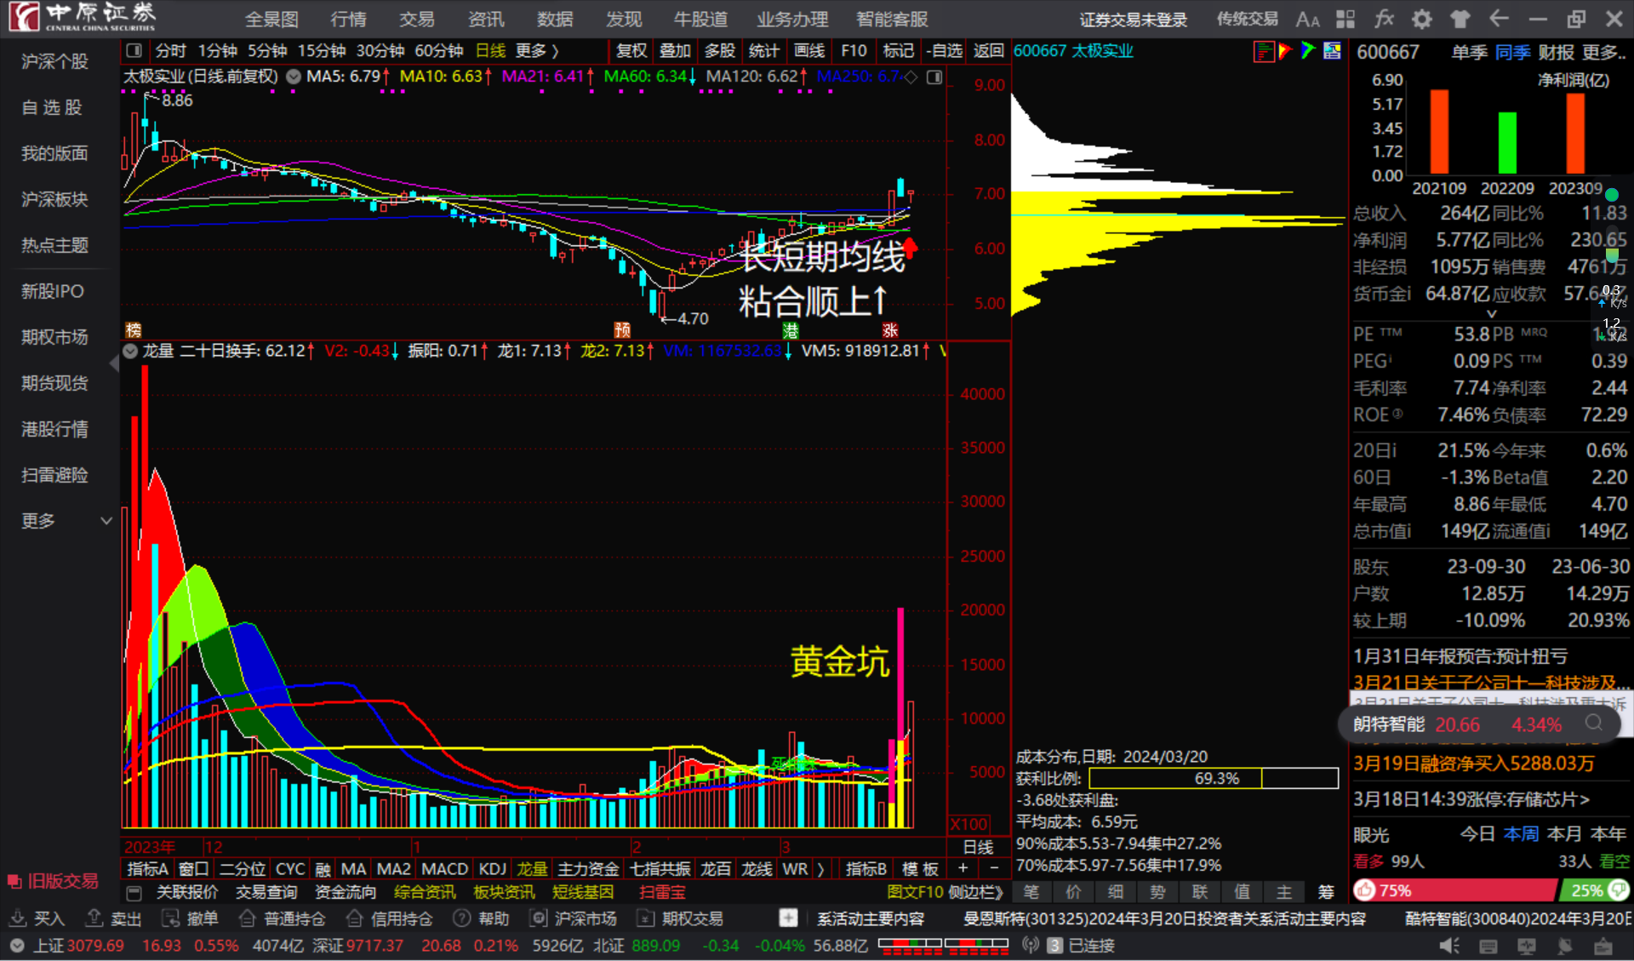
Task: Open the fx formula manager icon
Action: tap(1384, 20)
